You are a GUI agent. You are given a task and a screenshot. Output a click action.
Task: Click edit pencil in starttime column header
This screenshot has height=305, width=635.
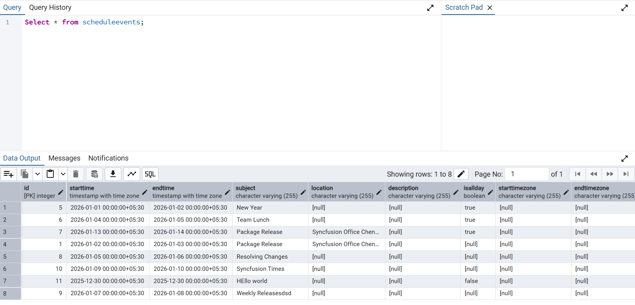[144, 192]
